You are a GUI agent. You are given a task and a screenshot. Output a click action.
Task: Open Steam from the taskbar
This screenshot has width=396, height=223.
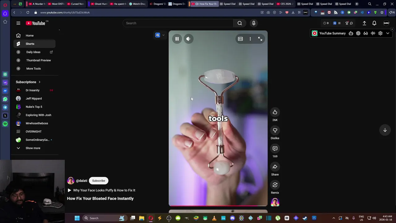[305, 218]
